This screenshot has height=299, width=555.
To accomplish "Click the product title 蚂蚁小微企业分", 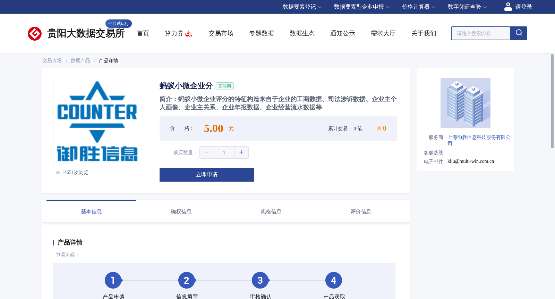I will click(x=186, y=86).
